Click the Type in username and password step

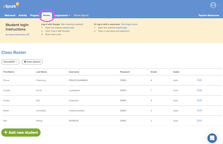click(114, 31)
